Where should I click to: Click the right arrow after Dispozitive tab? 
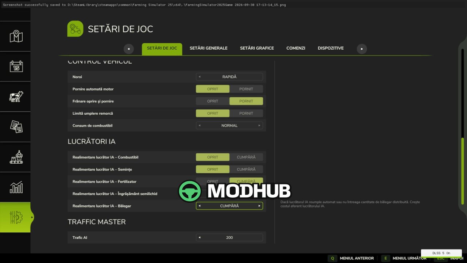point(362,49)
